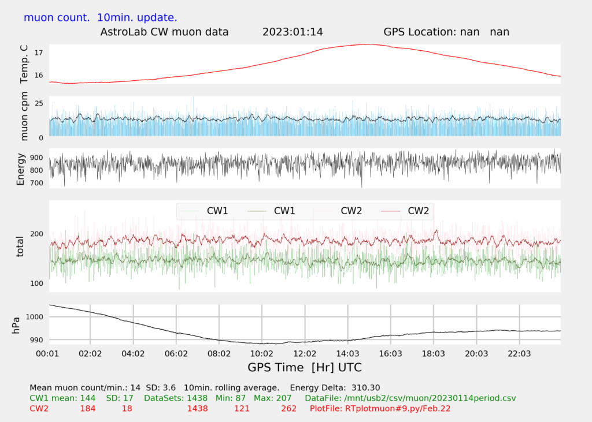Click the green "Min: 87" value
Image resolution: width=592 pixels, height=422 pixels.
[231, 398]
